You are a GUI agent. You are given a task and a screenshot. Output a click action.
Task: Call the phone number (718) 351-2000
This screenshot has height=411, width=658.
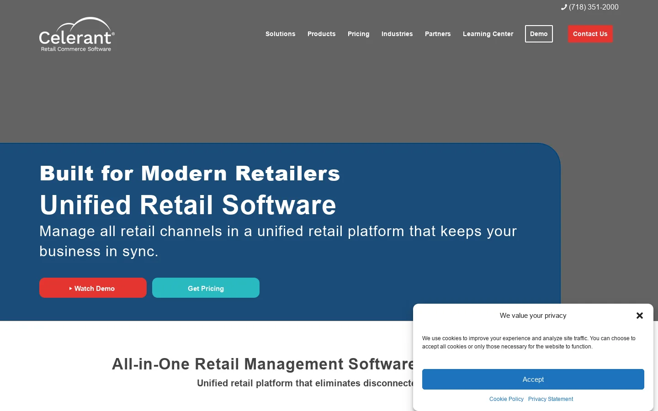click(589, 7)
